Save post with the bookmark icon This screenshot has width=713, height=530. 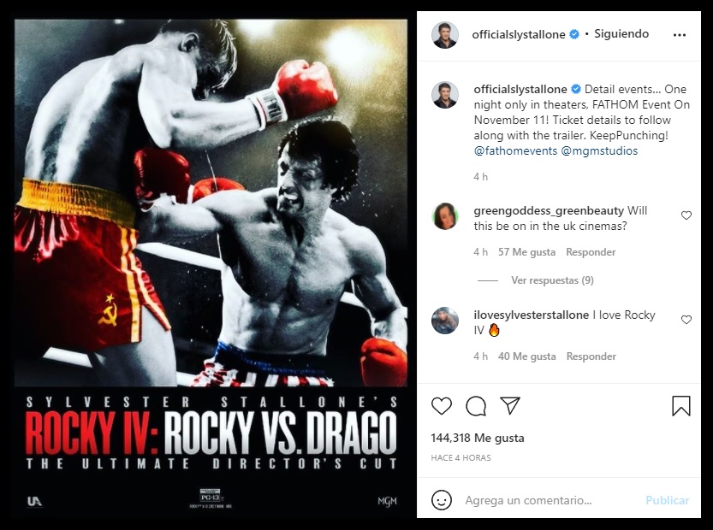(x=680, y=405)
